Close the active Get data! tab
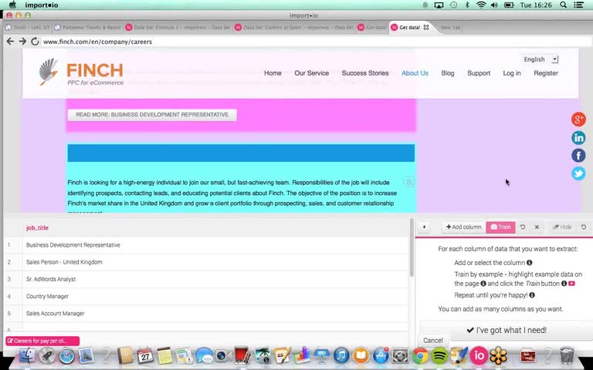The height and width of the screenshot is (370, 593). [426, 27]
